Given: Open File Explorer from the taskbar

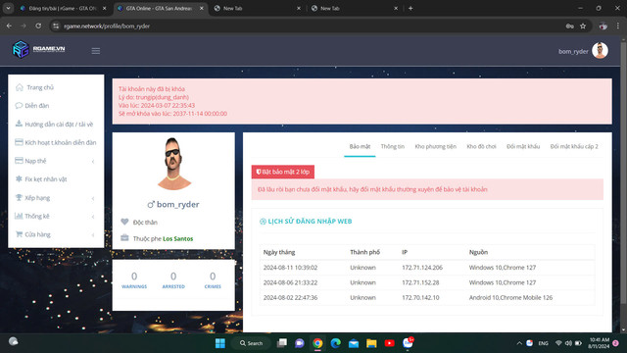Looking at the screenshot, I should (371, 343).
